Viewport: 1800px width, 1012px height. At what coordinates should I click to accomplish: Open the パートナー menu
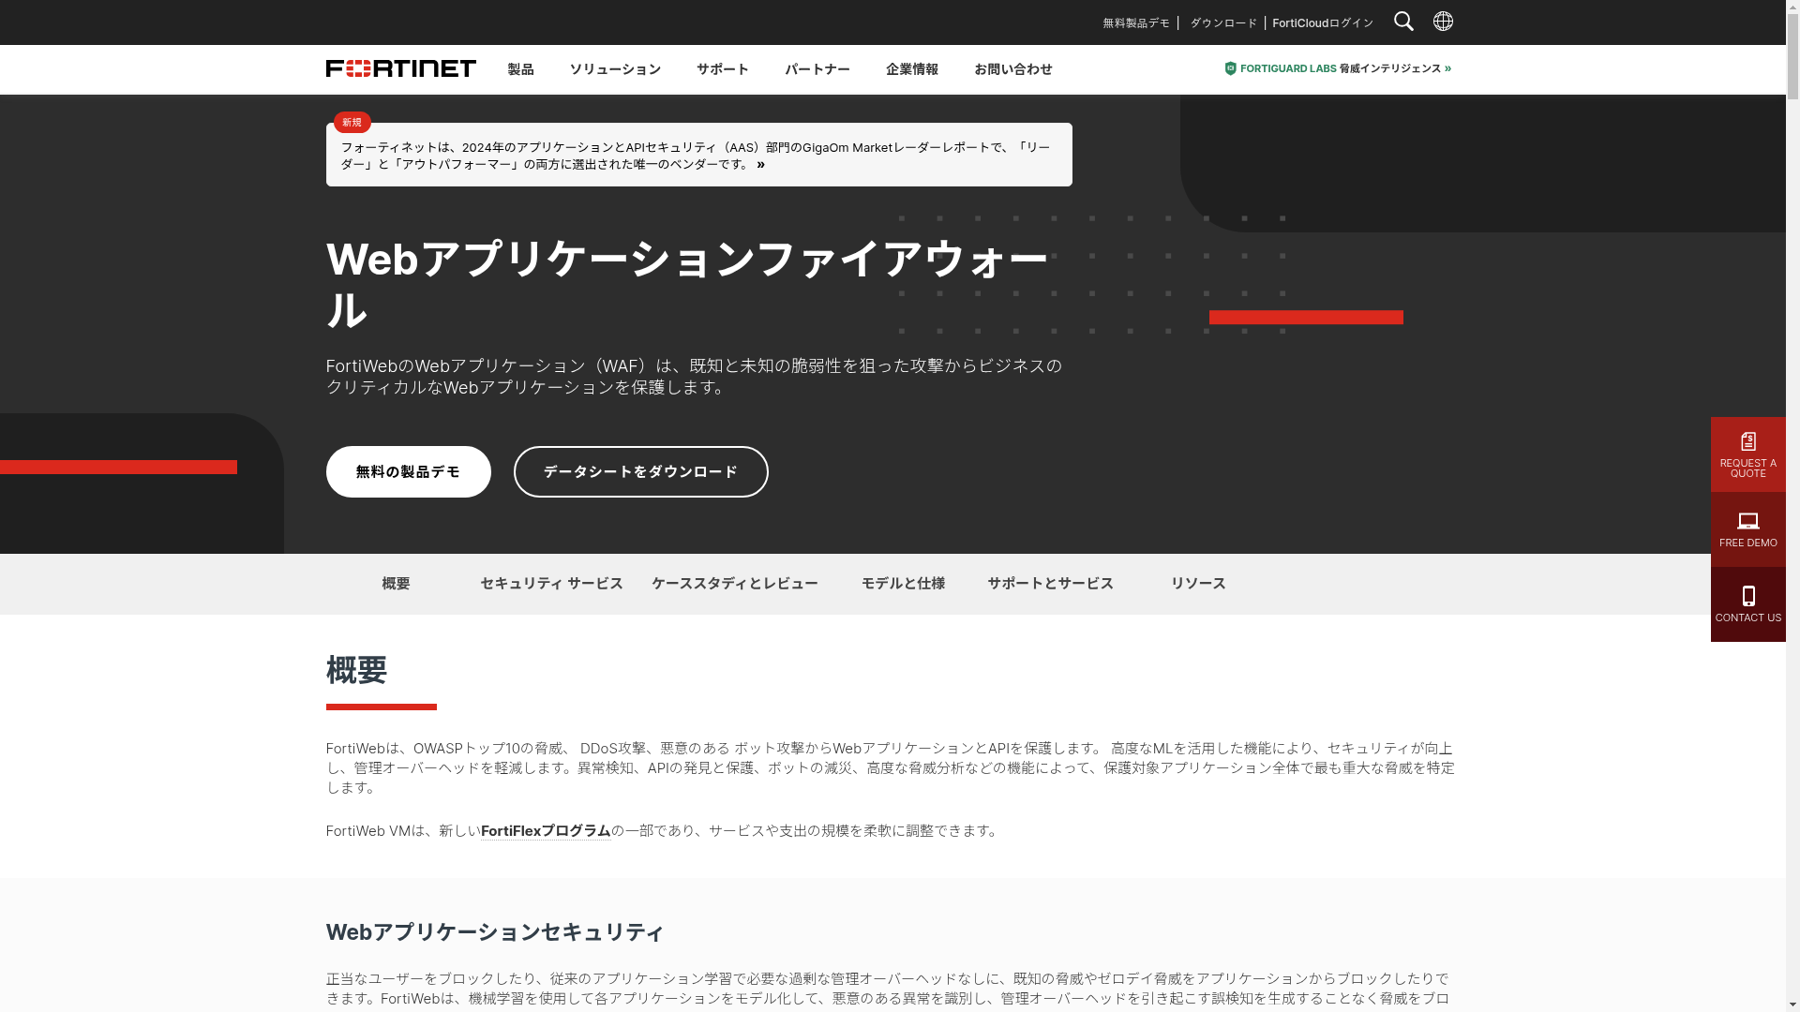click(x=817, y=69)
